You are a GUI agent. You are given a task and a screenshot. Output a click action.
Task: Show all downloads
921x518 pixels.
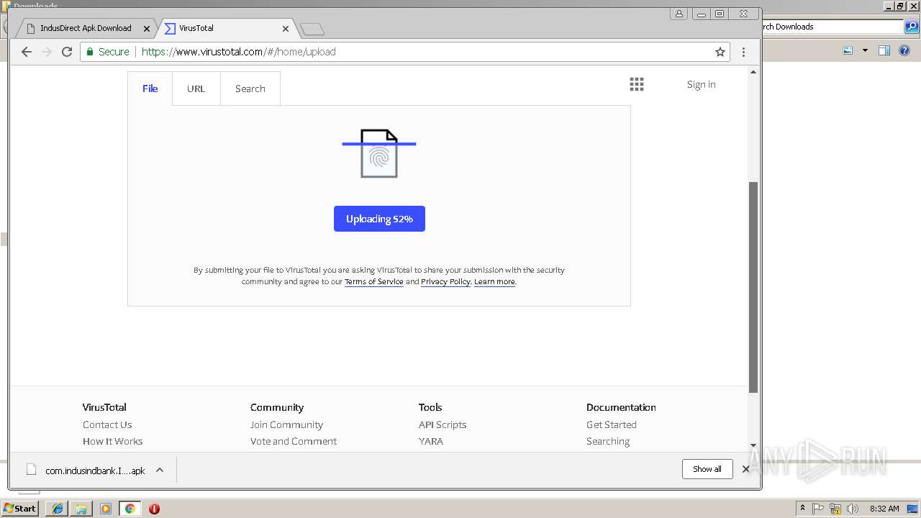click(x=707, y=469)
